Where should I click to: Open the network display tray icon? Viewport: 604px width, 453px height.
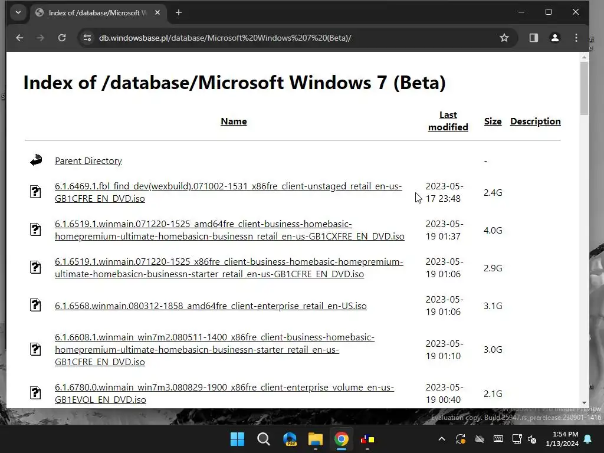point(517,439)
